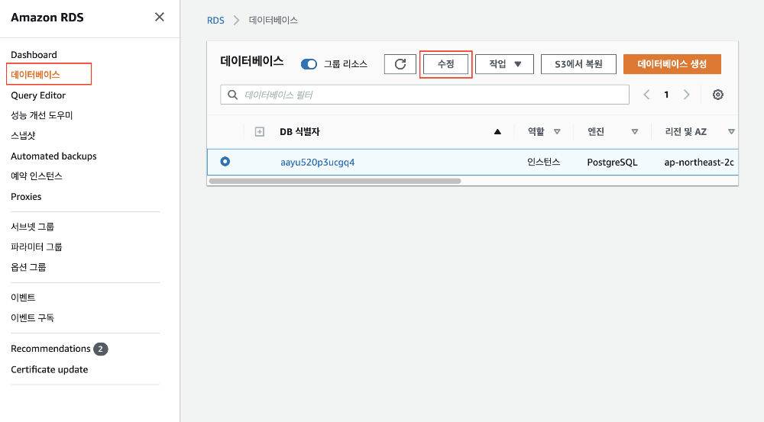Screen dimensions: 764x422
Task: Click the PostgreSQL engine cell
Action: (x=612, y=162)
